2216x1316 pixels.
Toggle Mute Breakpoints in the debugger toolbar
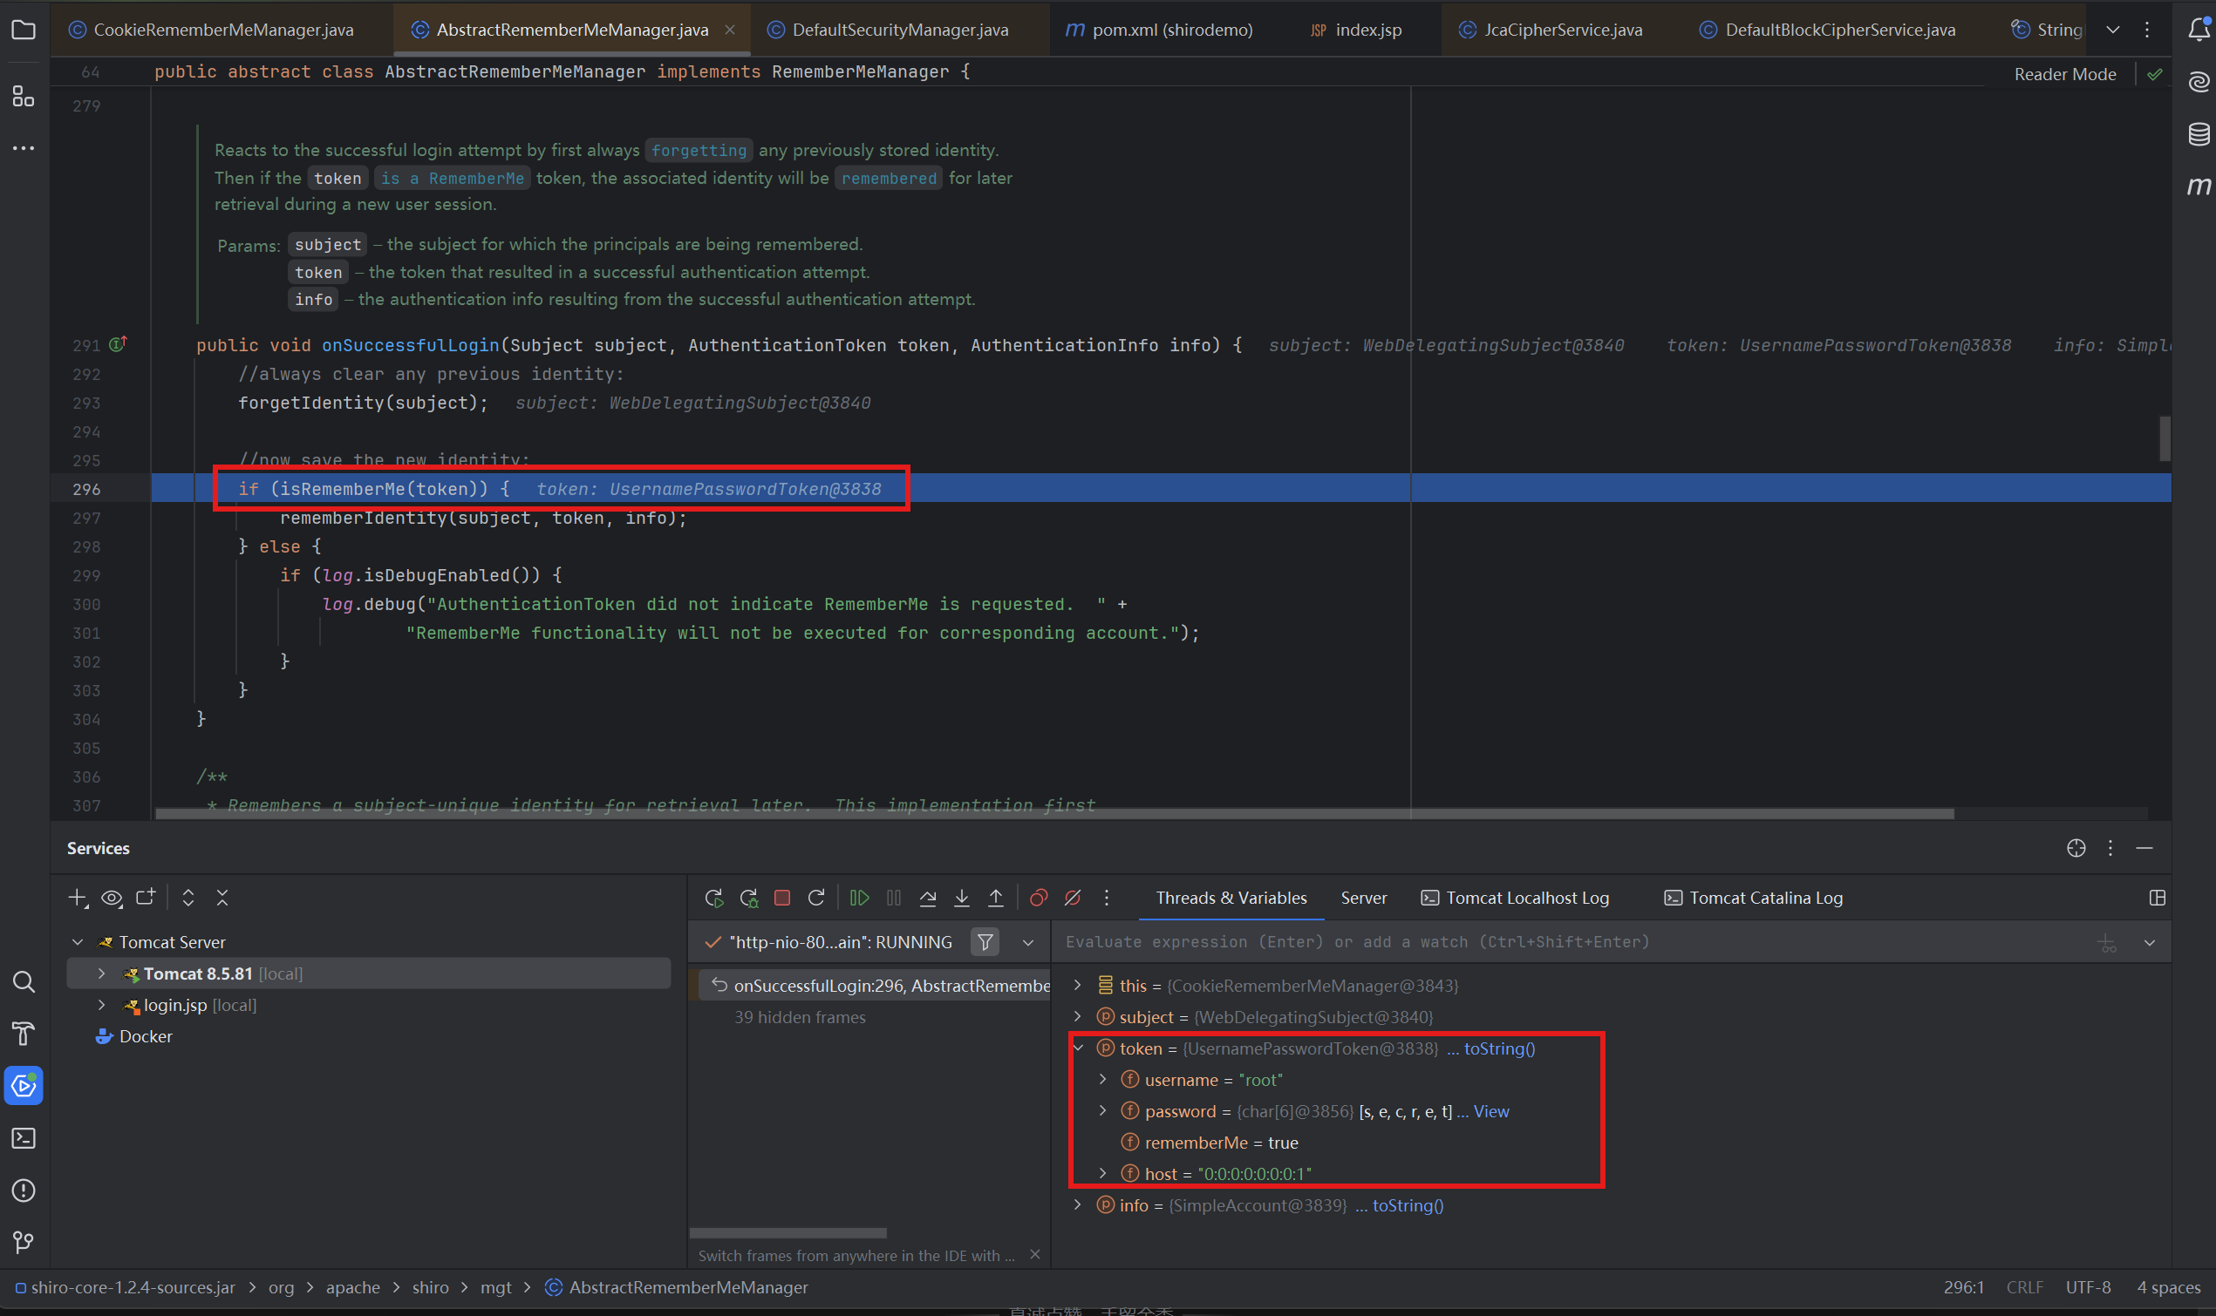click(1073, 898)
